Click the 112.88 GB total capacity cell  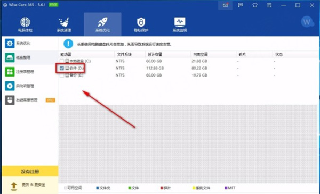tap(155, 68)
